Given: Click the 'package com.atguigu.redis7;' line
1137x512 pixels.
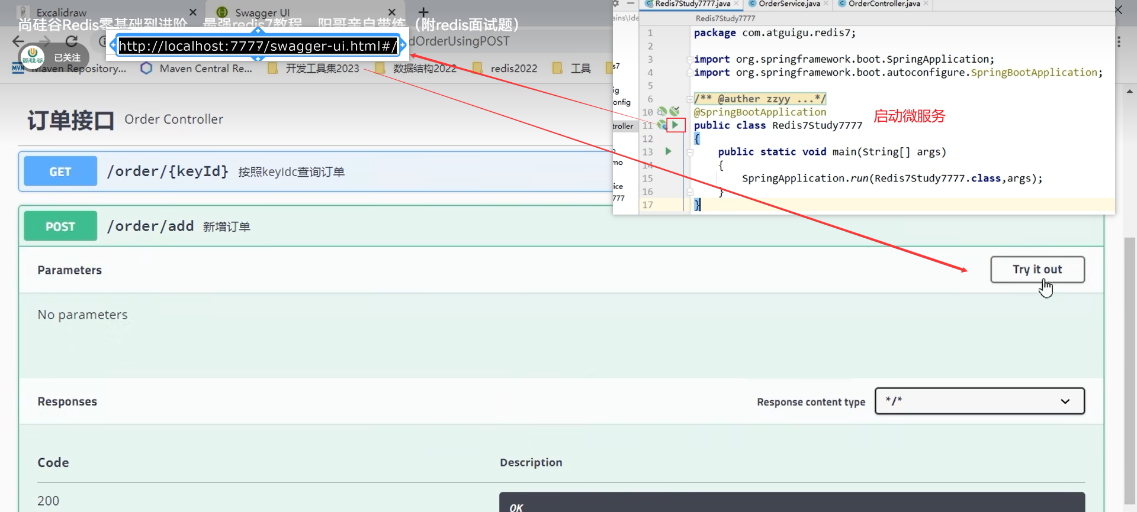Looking at the screenshot, I should pos(775,33).
